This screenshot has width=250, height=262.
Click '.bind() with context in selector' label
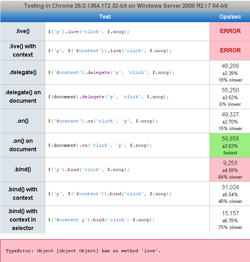23,219
